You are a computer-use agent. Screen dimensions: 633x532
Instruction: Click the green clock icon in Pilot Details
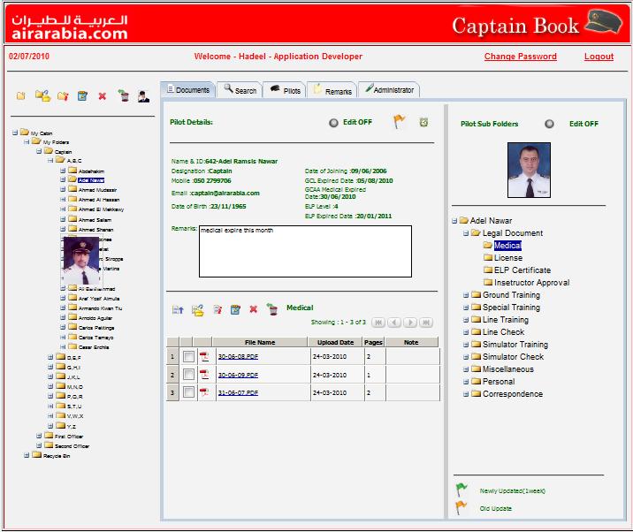(423, 123)
